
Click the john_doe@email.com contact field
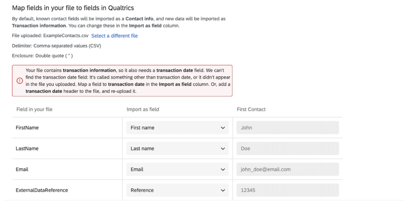click(288, 169)
